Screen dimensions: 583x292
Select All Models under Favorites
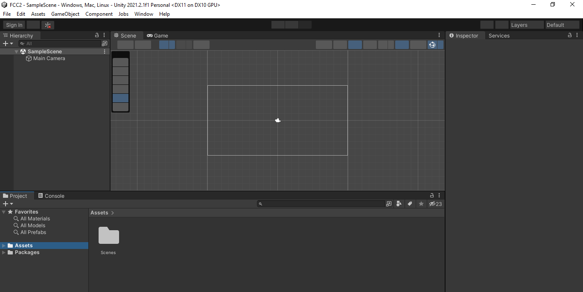click(33, 226)
